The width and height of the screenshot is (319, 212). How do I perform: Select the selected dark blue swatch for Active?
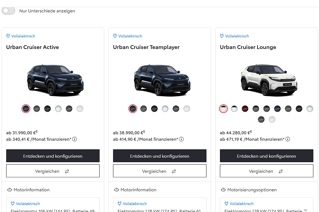pos(26,109)
